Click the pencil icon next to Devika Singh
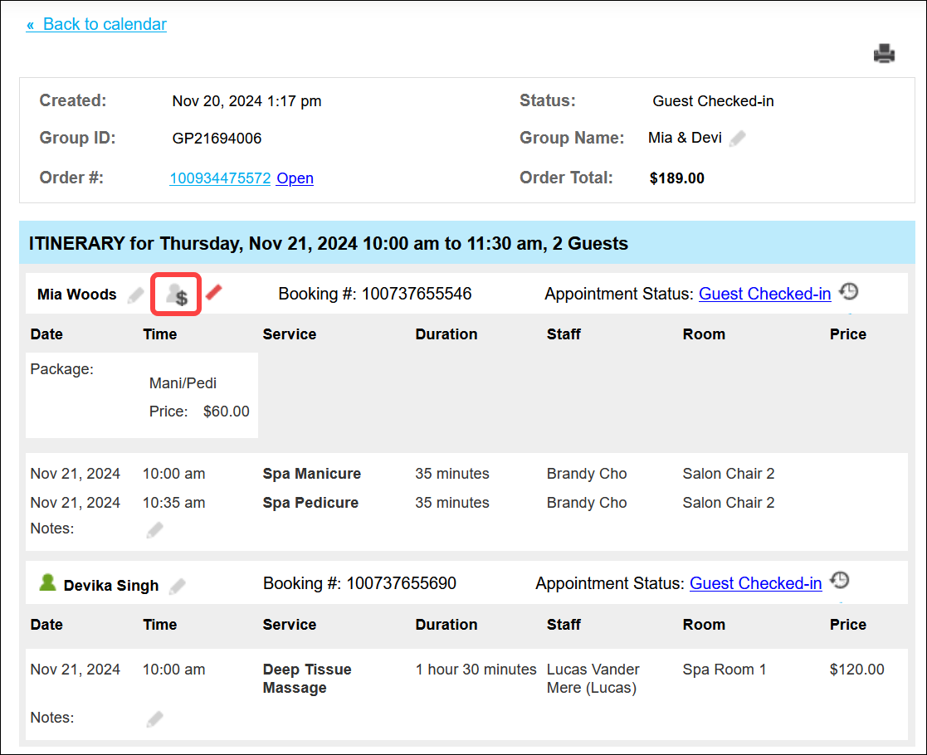The image size is (927, 755). [178, 586]
